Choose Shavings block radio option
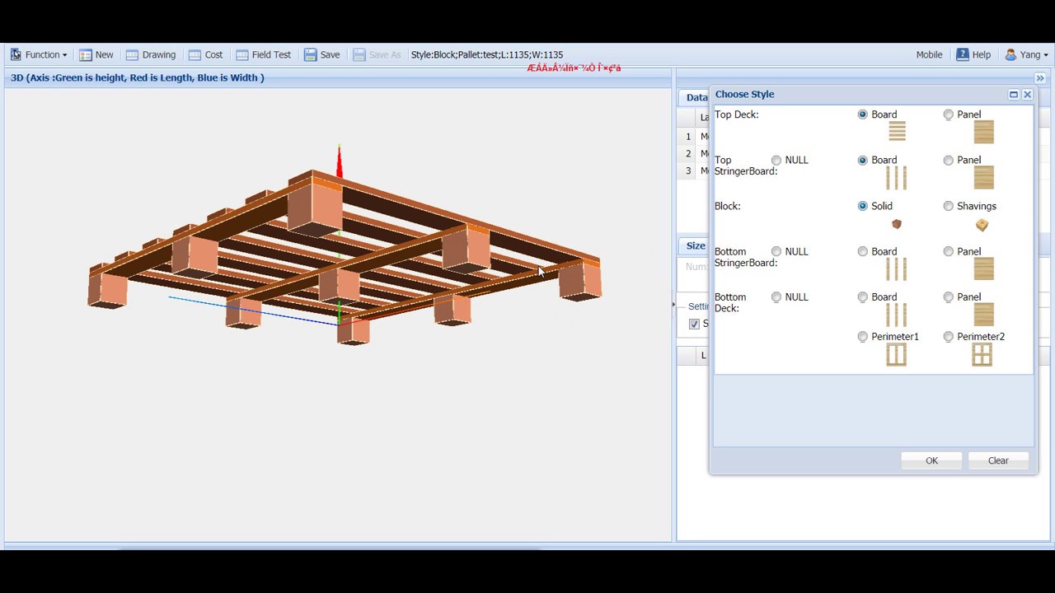The image size is (1055, 593). [x=949, y=206]
